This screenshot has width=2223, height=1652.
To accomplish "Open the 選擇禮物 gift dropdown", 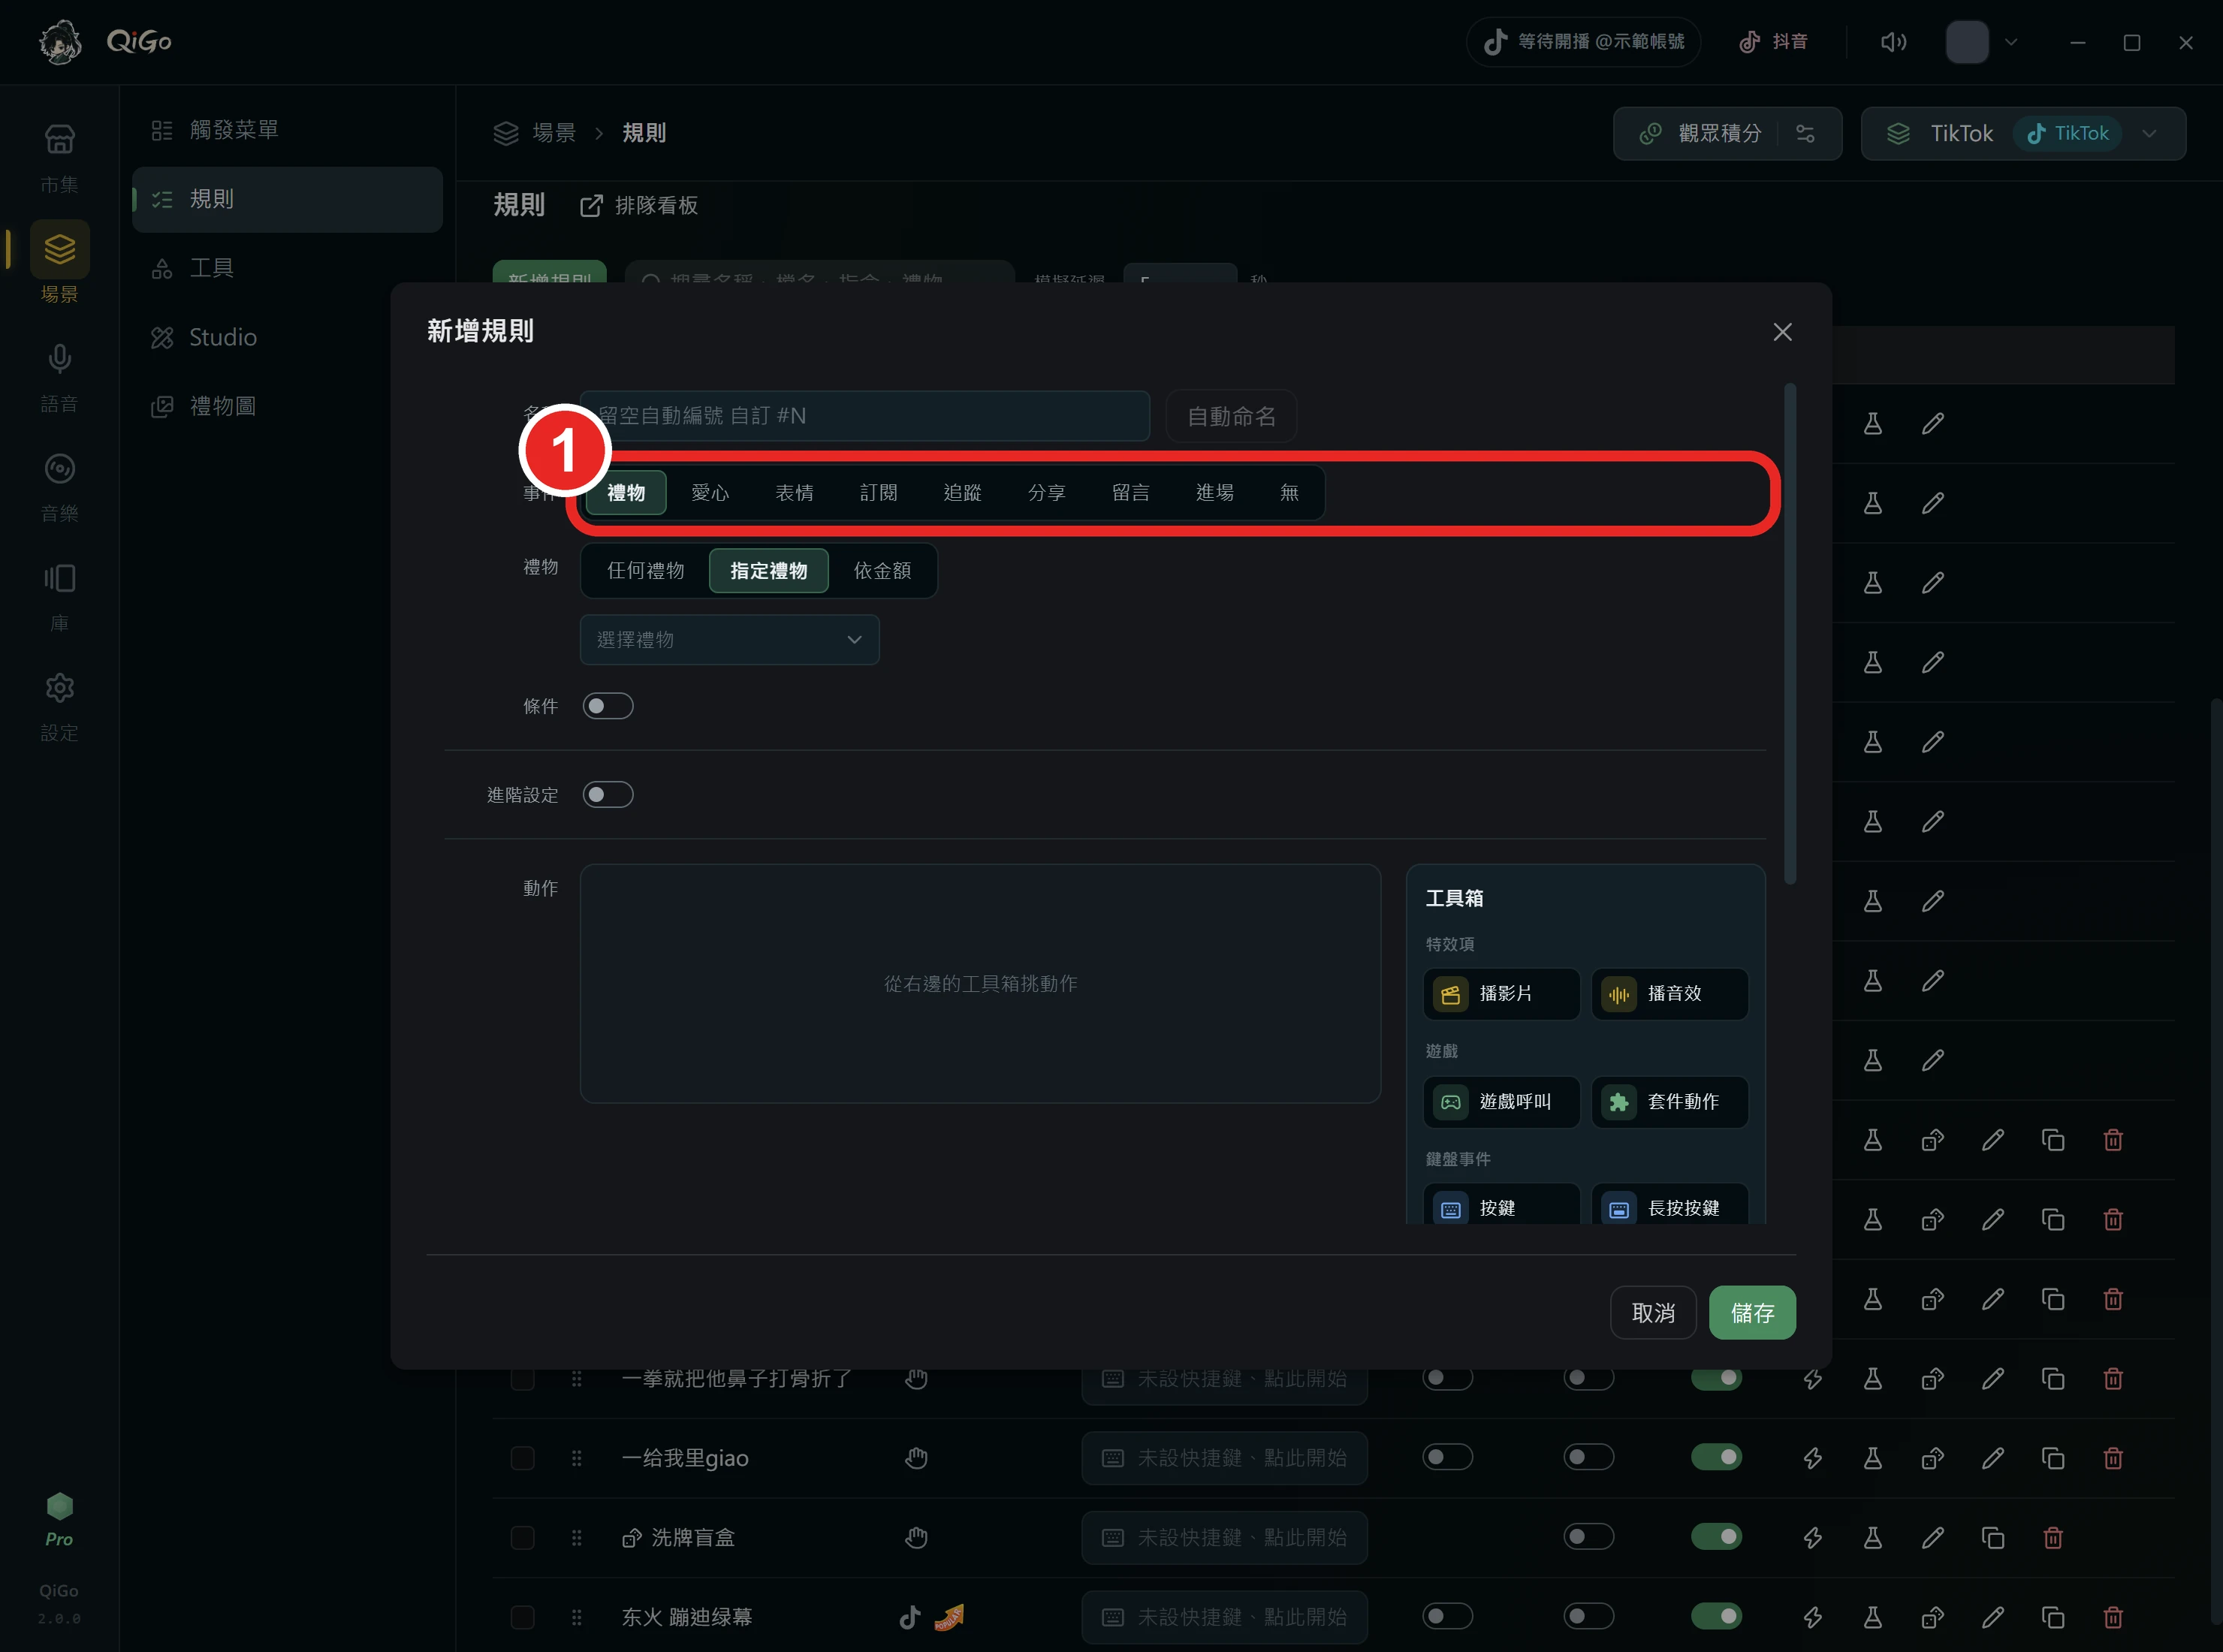I will click(729, 640).
